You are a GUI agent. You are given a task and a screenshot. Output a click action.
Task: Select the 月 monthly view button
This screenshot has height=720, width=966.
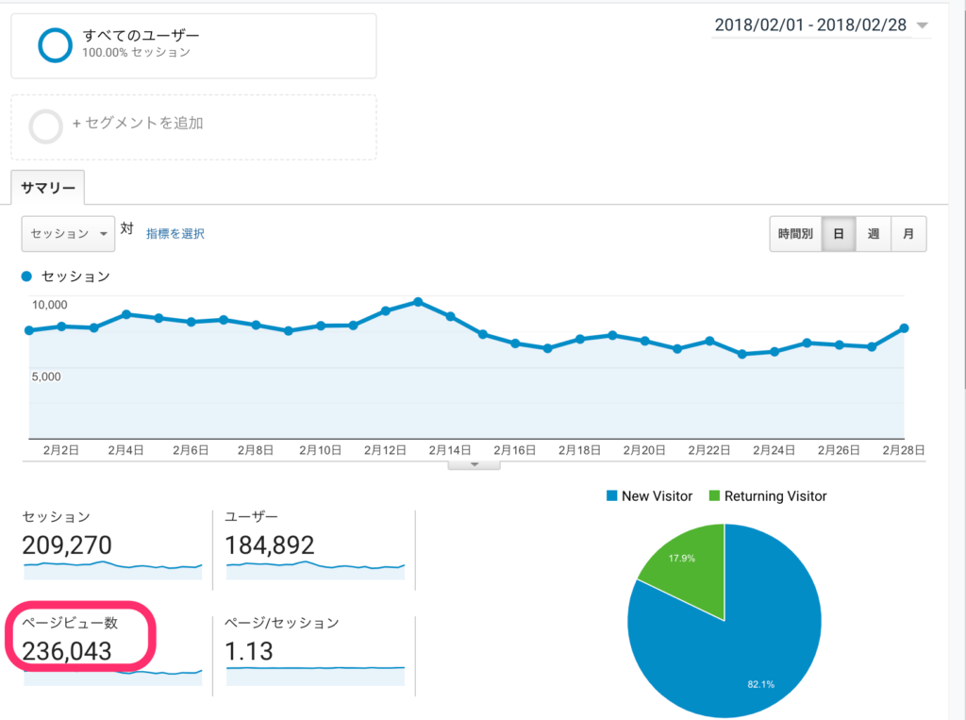[x=908, y=234]
